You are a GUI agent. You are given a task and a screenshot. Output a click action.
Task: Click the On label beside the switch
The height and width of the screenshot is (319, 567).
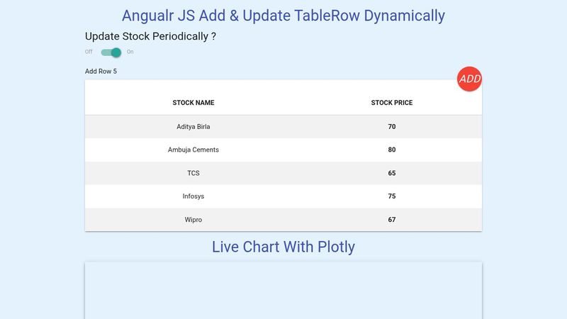130,52
